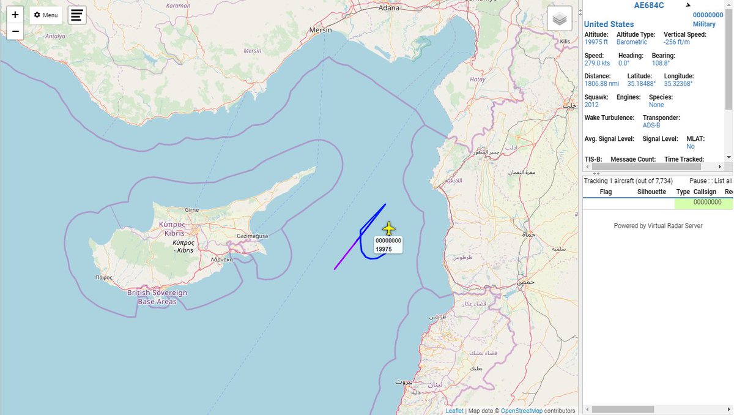Image resolution: width=734 pixels, height=415 pixels.
Task: Zoom out with the minus button
Action: (x=15, y=32)
